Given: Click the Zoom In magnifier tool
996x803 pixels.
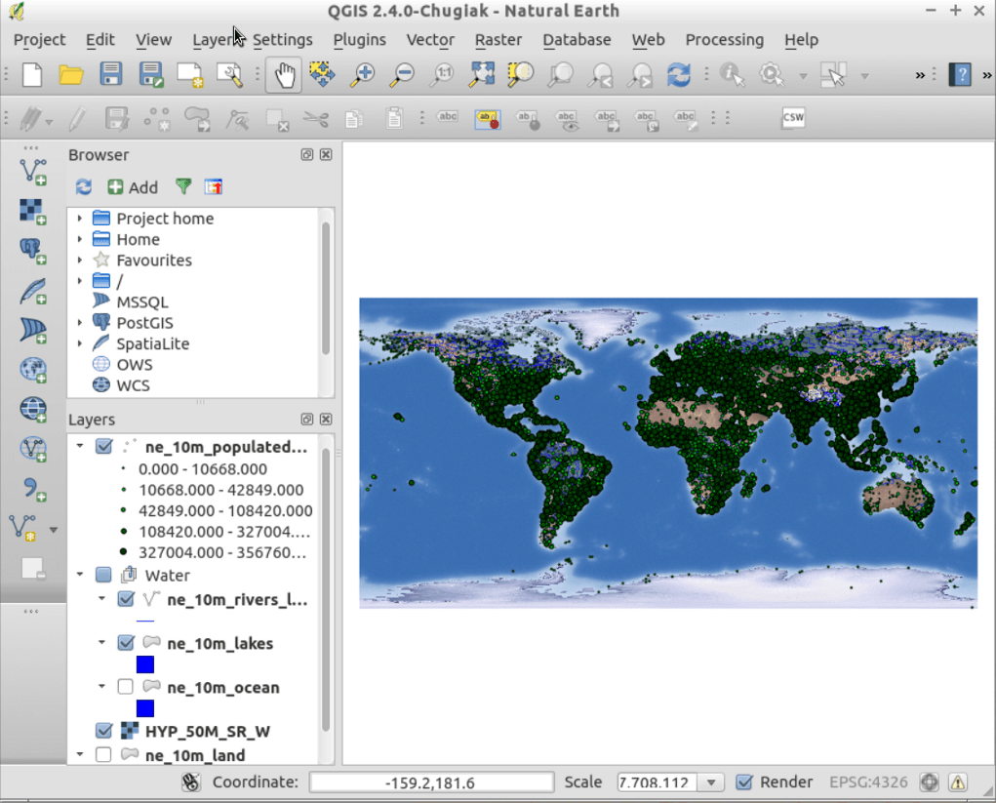Looking at the screenshot, I should pyautogui.click(x=363, y=75).
